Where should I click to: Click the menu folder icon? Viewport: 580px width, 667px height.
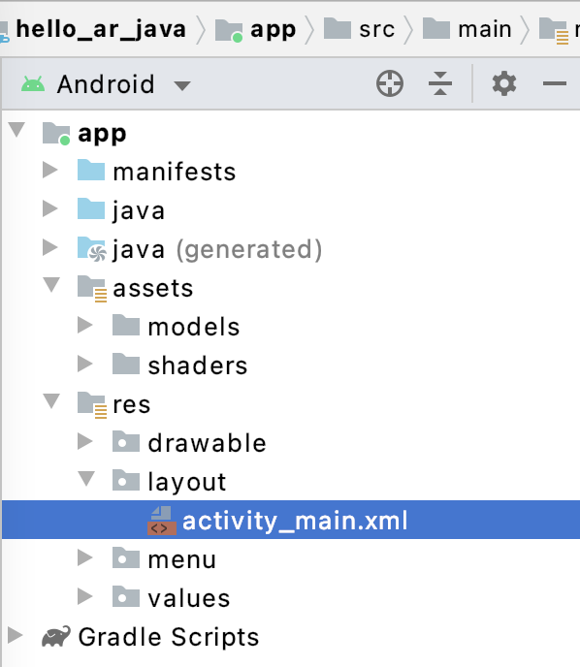point(126,557)
